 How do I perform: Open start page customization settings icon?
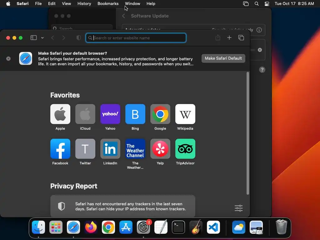[238, 208]
